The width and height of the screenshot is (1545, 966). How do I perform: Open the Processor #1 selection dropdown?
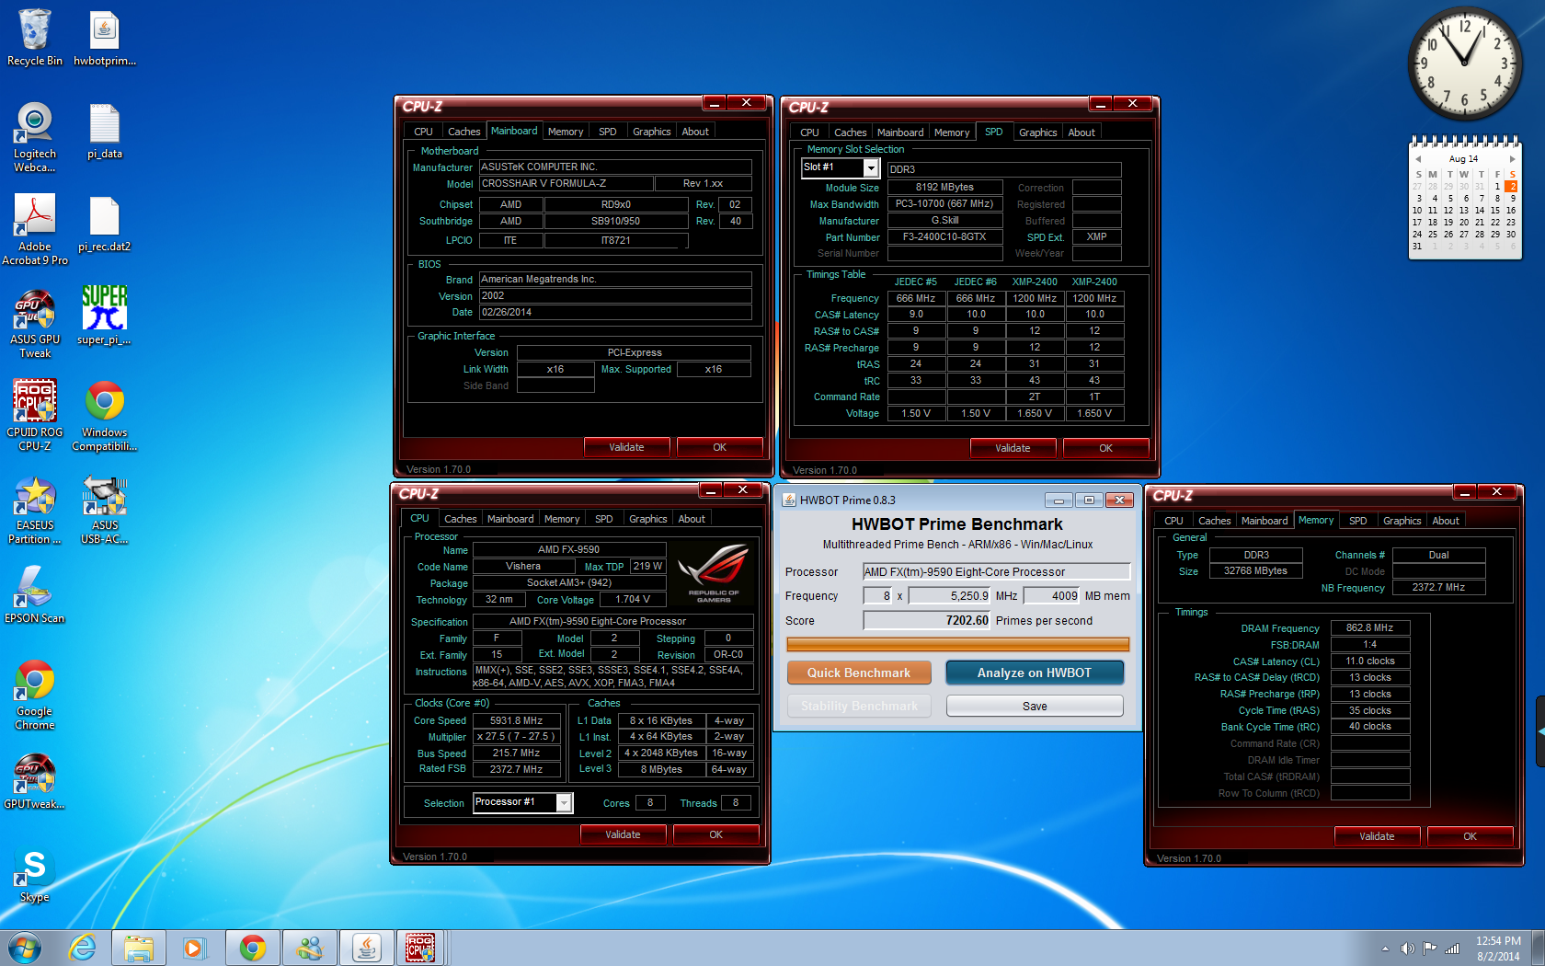tap(522, 802)
